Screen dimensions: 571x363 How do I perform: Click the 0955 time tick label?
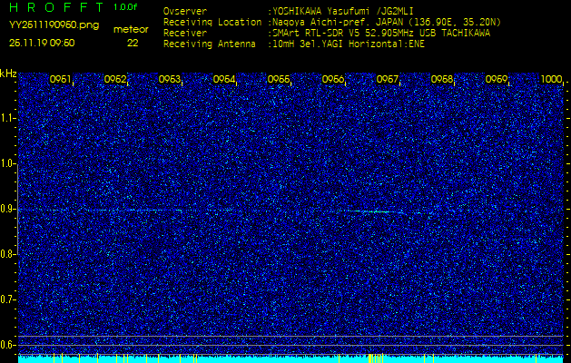tap(278, 79)
